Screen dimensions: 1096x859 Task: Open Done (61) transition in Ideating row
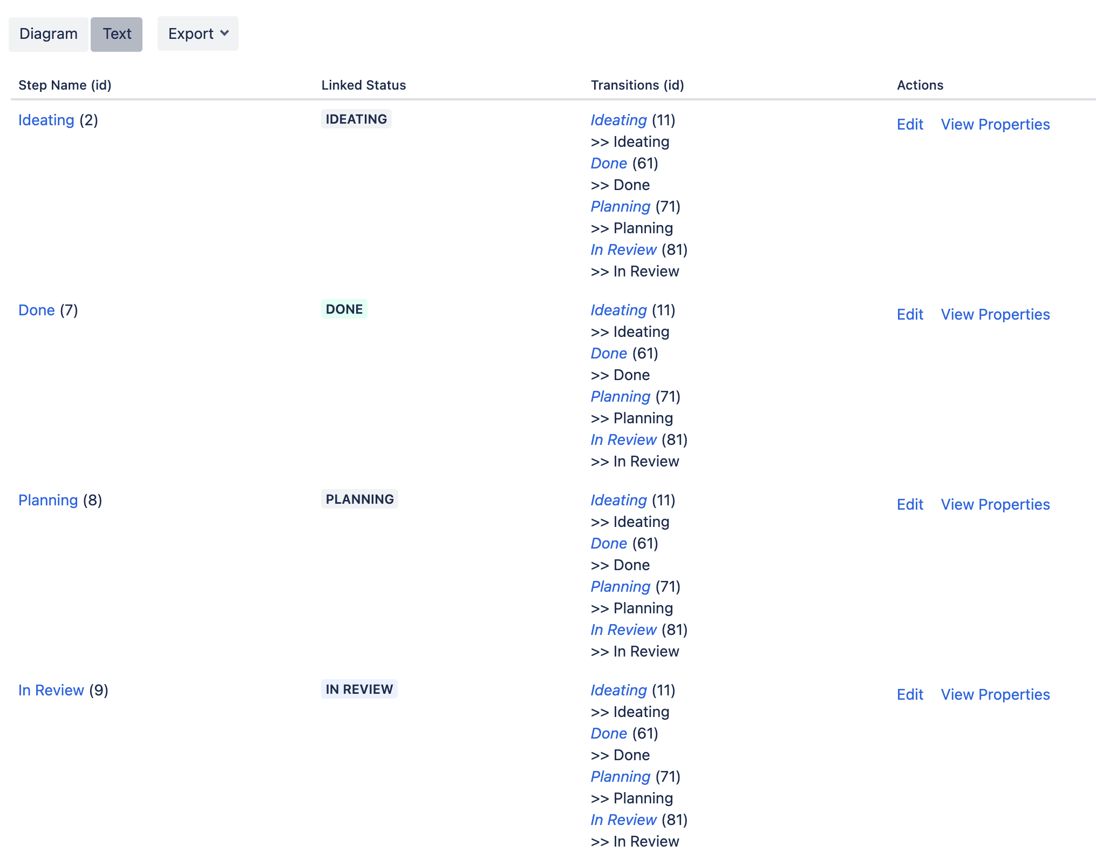coord(609,163)
